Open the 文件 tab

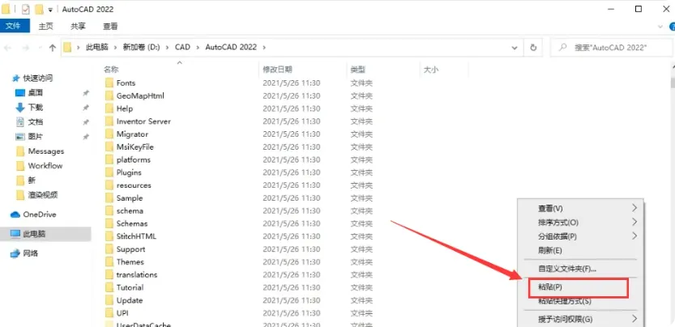coord(14,26)
